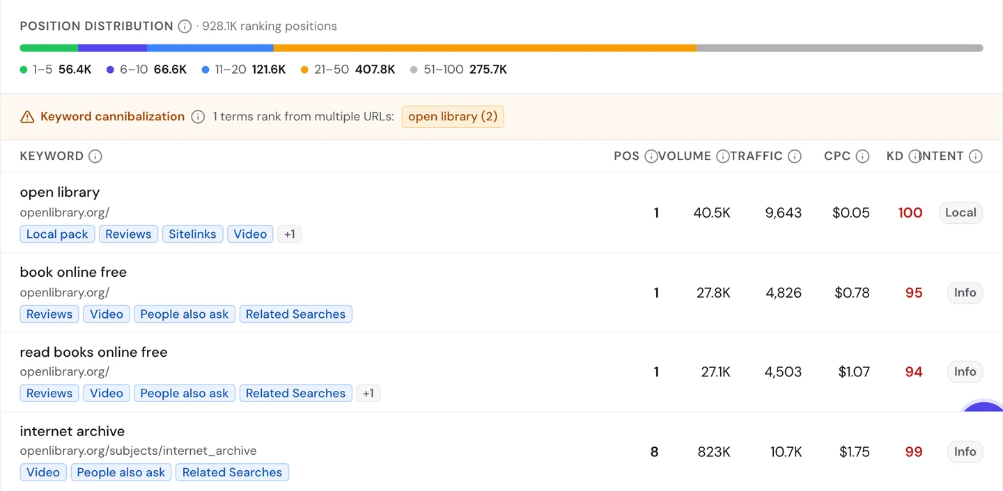Sort by the KEYWORD column header
The height and width of the screenshot is (491, 1003).
[x=52, y=156]
